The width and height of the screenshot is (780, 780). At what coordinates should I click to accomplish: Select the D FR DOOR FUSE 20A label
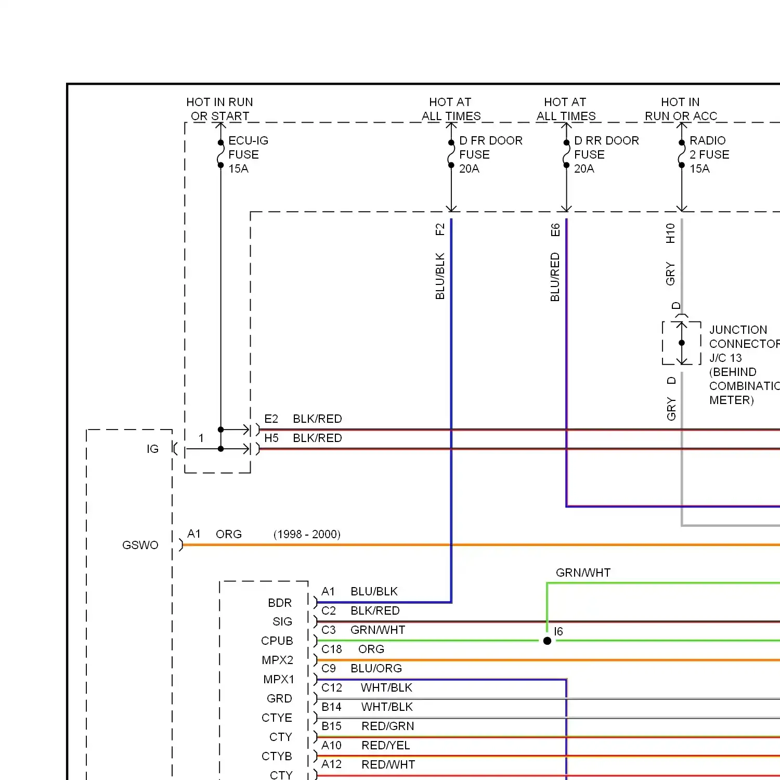pos(490,154)
